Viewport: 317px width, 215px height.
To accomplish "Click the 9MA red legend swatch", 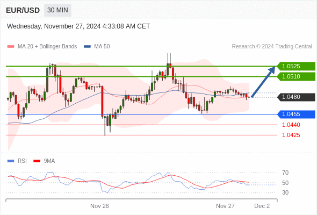I will click(x=37, y=161).
